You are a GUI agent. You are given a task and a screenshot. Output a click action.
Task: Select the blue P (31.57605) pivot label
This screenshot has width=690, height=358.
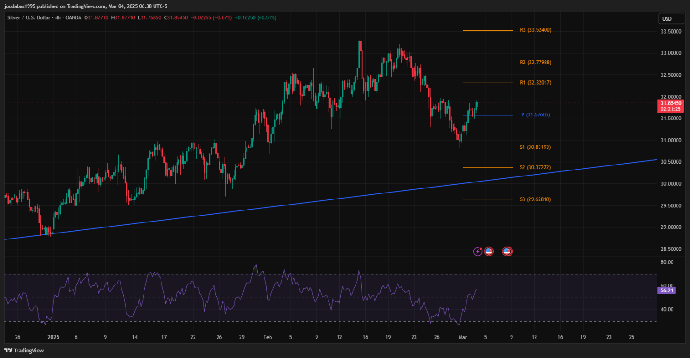click(535, 115)
